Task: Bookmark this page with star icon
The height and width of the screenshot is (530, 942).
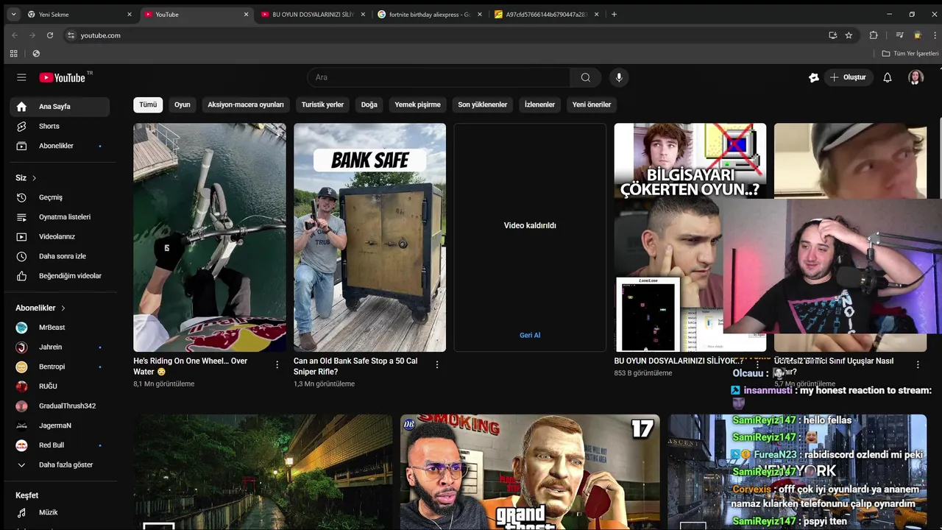Action: [849, 35]
